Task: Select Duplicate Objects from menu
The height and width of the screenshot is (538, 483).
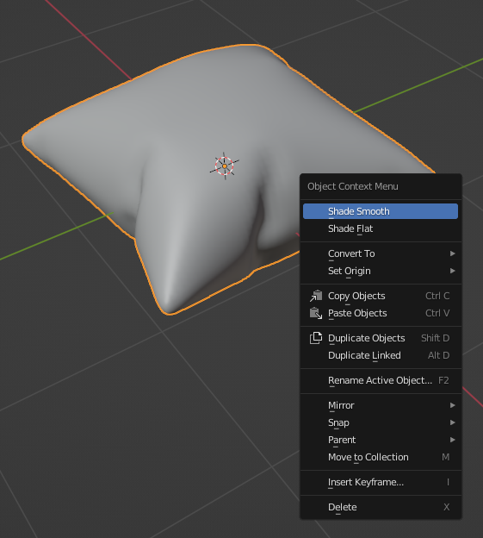Action: (x=381, y=338)
